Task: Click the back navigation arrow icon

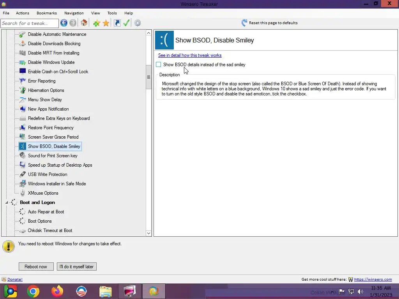Action: (64, 23)
